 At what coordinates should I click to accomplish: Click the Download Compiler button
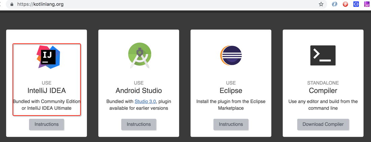pyautogui.click(x=323, y=124)
